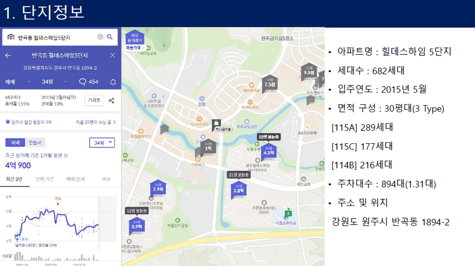Open the 지금 23명이 보는 중 link

tap(95, 122)
